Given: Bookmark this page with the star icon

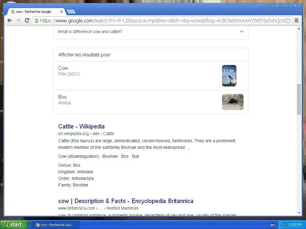Looking at the screenshot, I should tap(288, 21).
